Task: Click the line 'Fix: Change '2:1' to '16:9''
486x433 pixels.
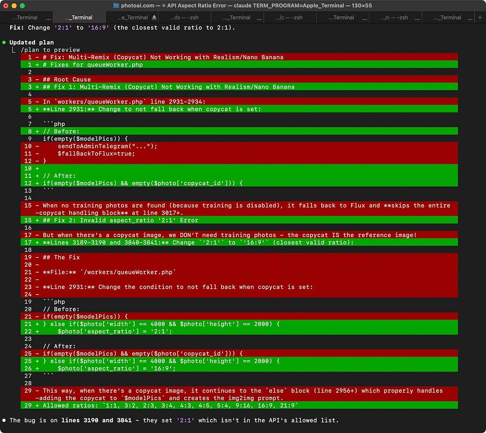Action: click(122, 27)
